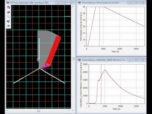Click the vertical scrollbar thumb beside 3D view
The width and height of the screenshot is (152, 114).
pos(73,59)
